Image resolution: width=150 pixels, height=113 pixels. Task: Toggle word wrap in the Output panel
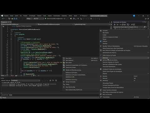(x=53, y=81)
